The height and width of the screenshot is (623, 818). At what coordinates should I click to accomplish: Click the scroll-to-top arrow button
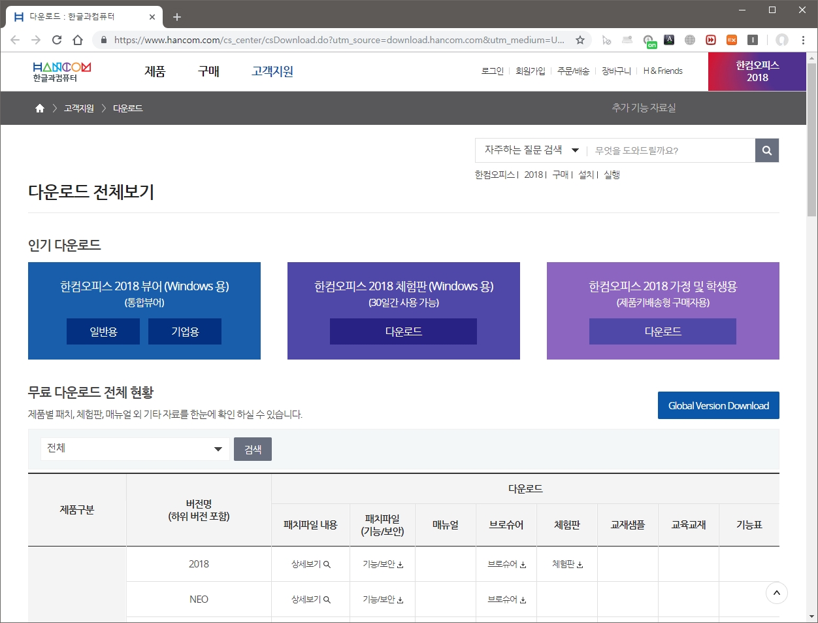click(777, 593)
